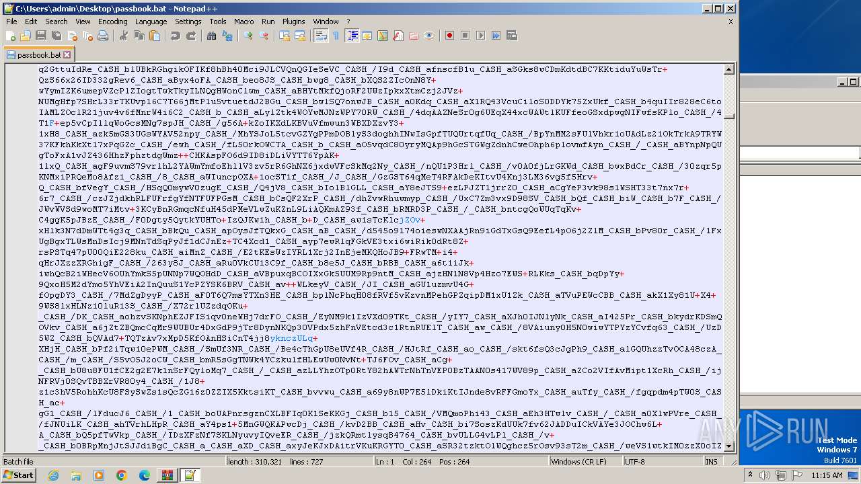
Task: Redo action via toolbar arrow
Action: pos(191,36)
